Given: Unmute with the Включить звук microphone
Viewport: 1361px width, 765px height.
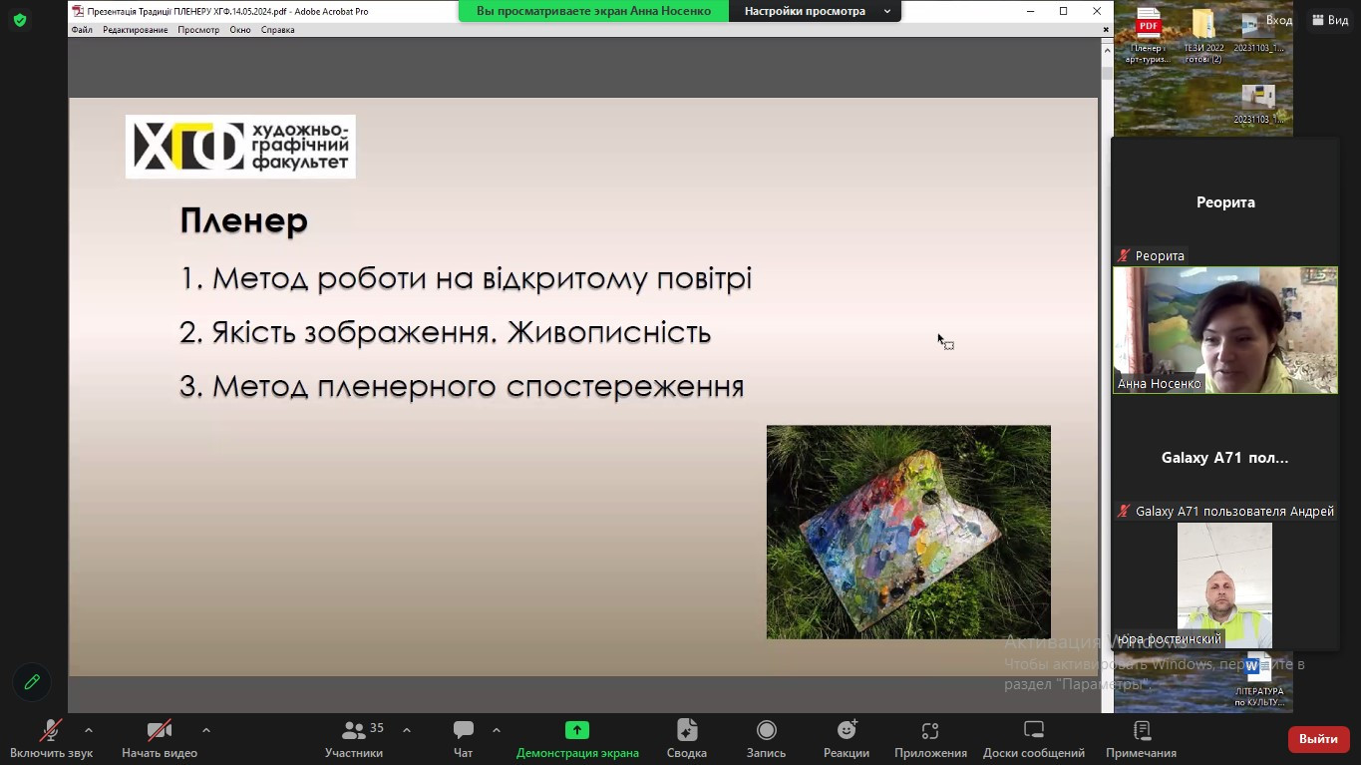Looking at the screenshot, I should (51, 739).
